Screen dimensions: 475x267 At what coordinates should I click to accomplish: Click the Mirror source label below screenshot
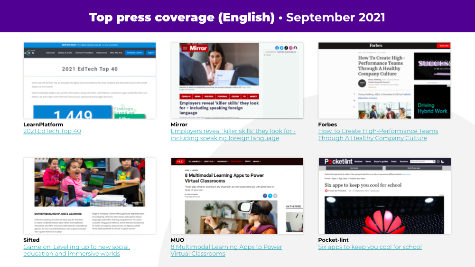[x=179, y=124]
